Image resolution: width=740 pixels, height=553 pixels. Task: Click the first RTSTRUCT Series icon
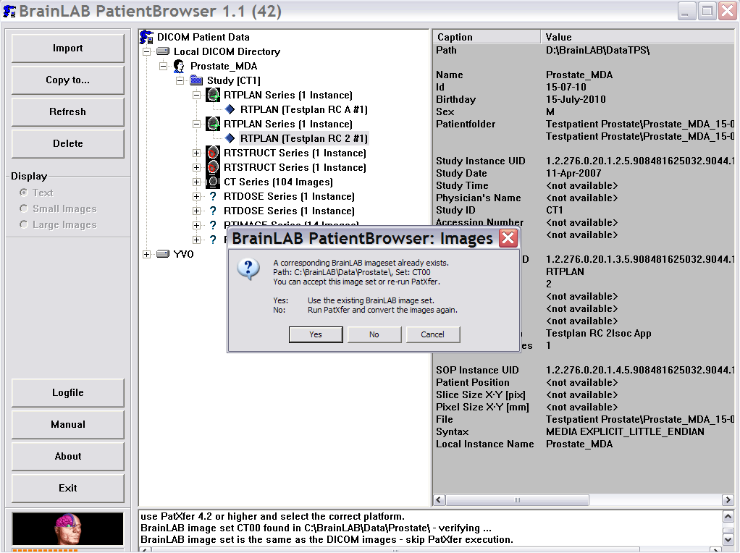coord(213,153)
